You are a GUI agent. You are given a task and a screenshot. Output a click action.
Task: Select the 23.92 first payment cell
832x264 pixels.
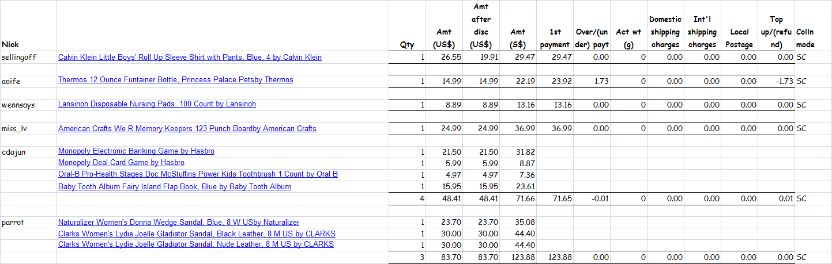pyautogui.click(x=555, y=81)
